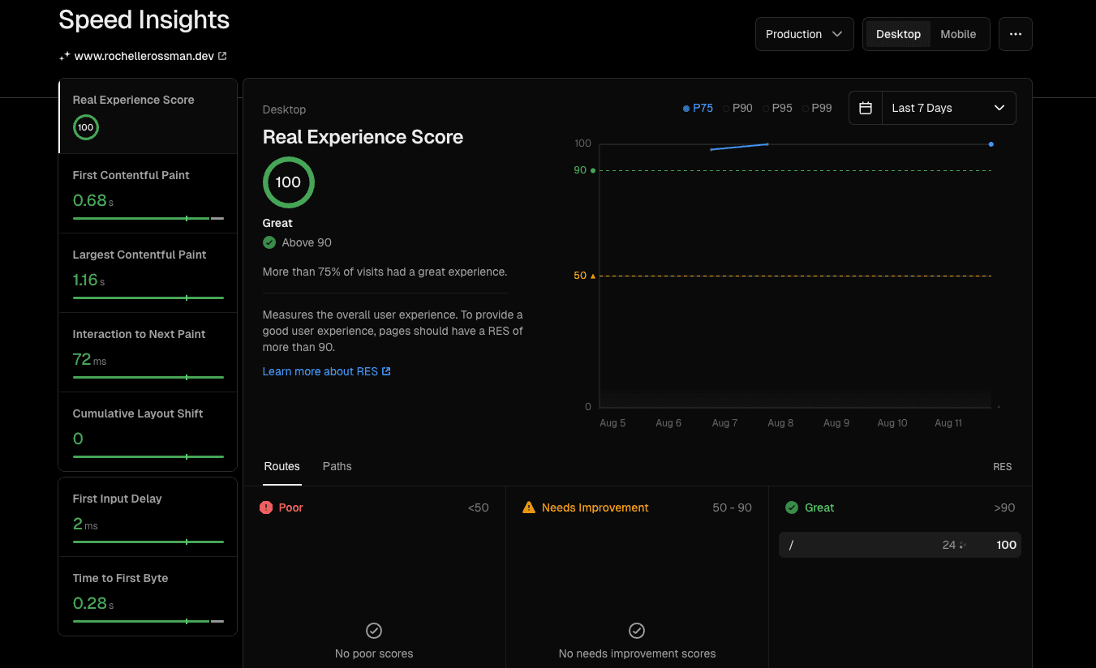Click the green check icon beside Above 90
The image size is (1096, 668).
pyautogui.click(x=269, y=242)
